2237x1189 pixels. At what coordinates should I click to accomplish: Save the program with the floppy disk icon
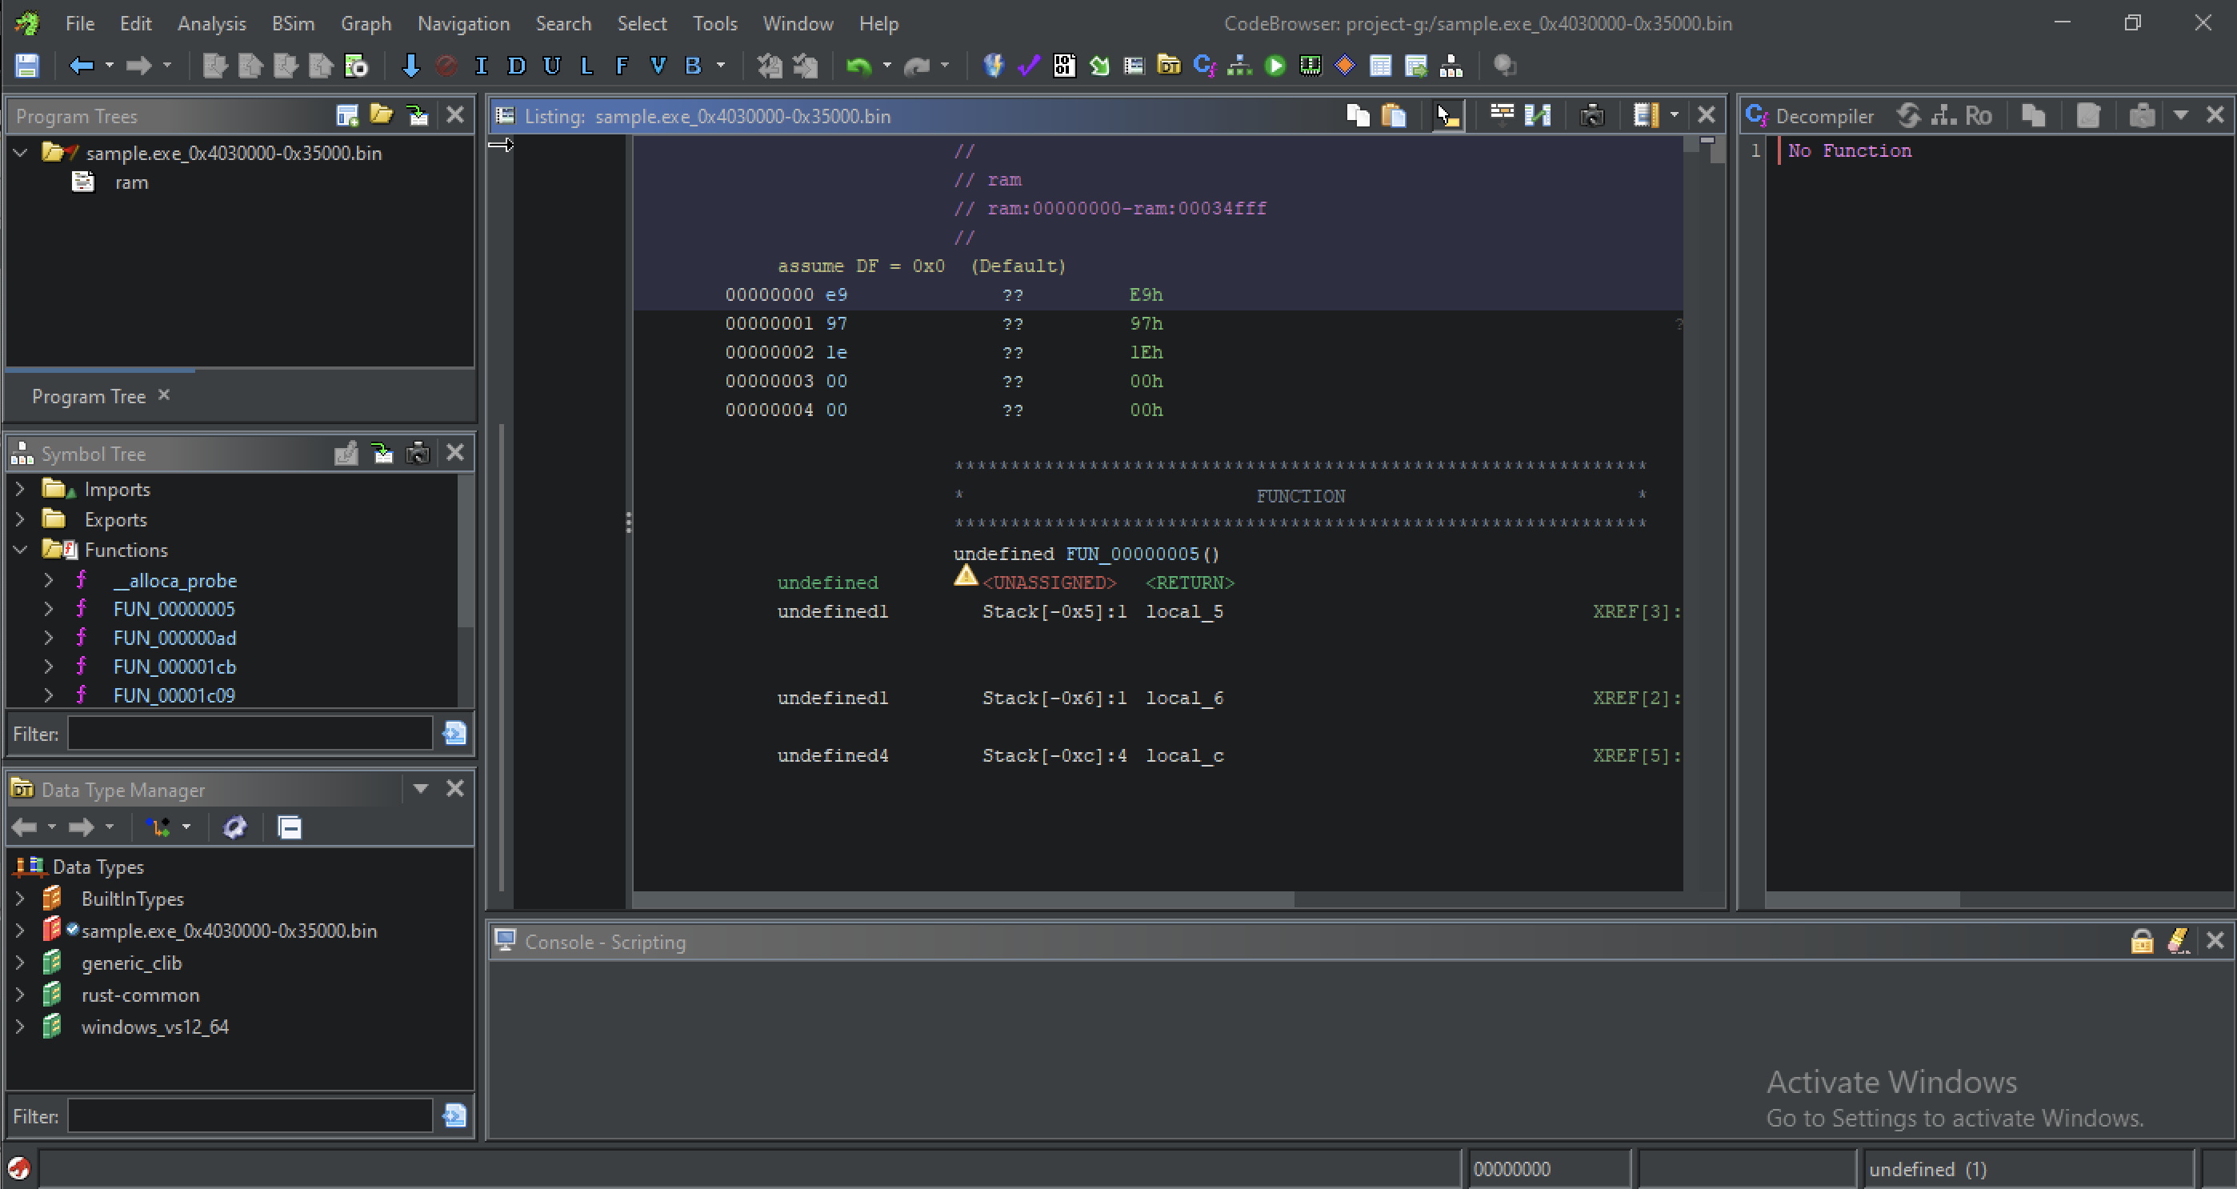pos(27,65)
